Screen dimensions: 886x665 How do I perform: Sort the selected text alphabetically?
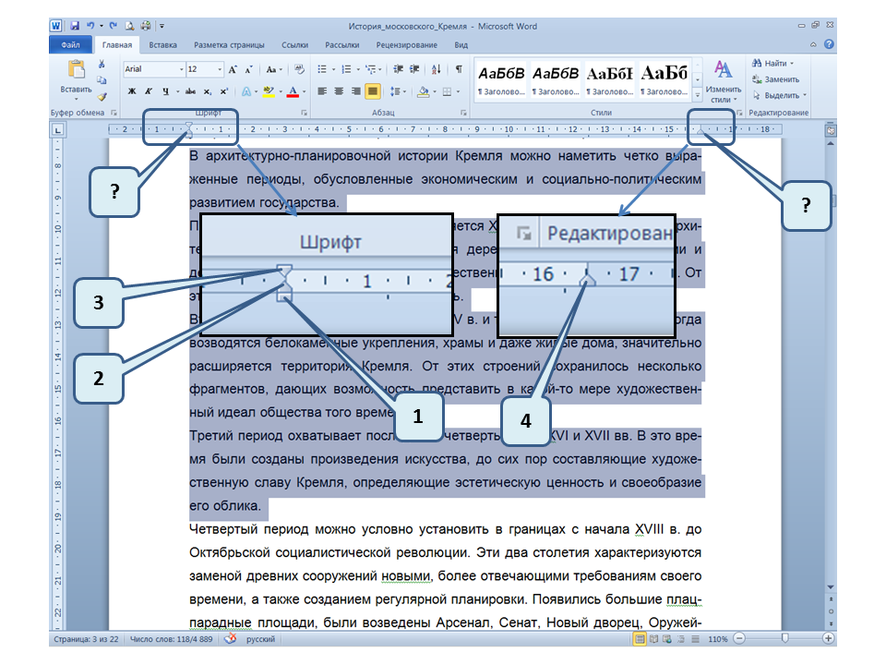pos(437,69)
